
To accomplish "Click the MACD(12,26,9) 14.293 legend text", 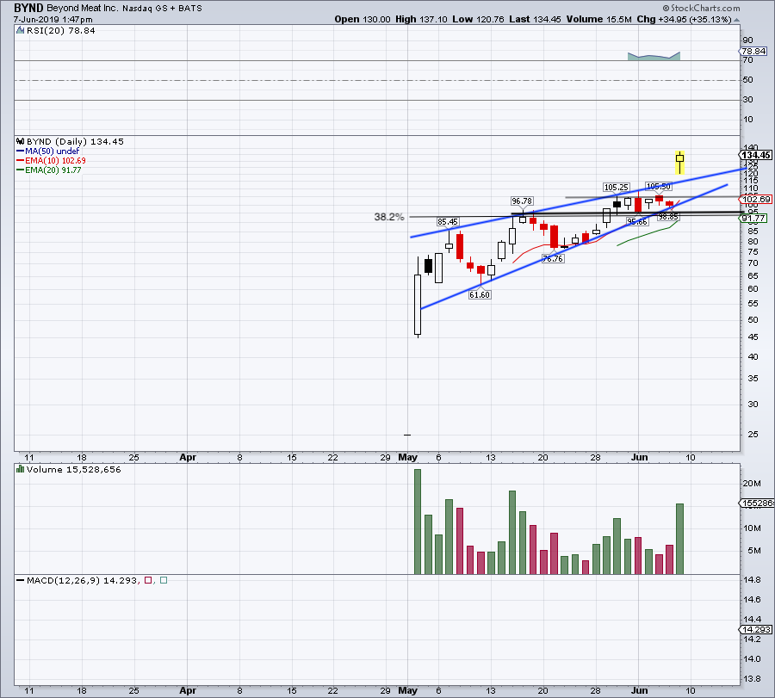I will click(x=83, y=580).
